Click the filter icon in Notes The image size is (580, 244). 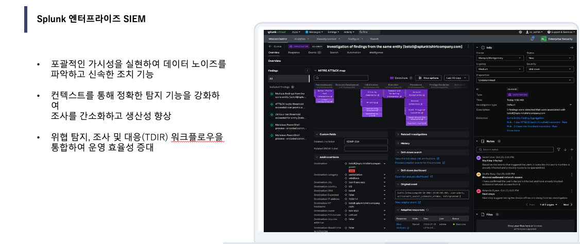[x=559, y=149]
